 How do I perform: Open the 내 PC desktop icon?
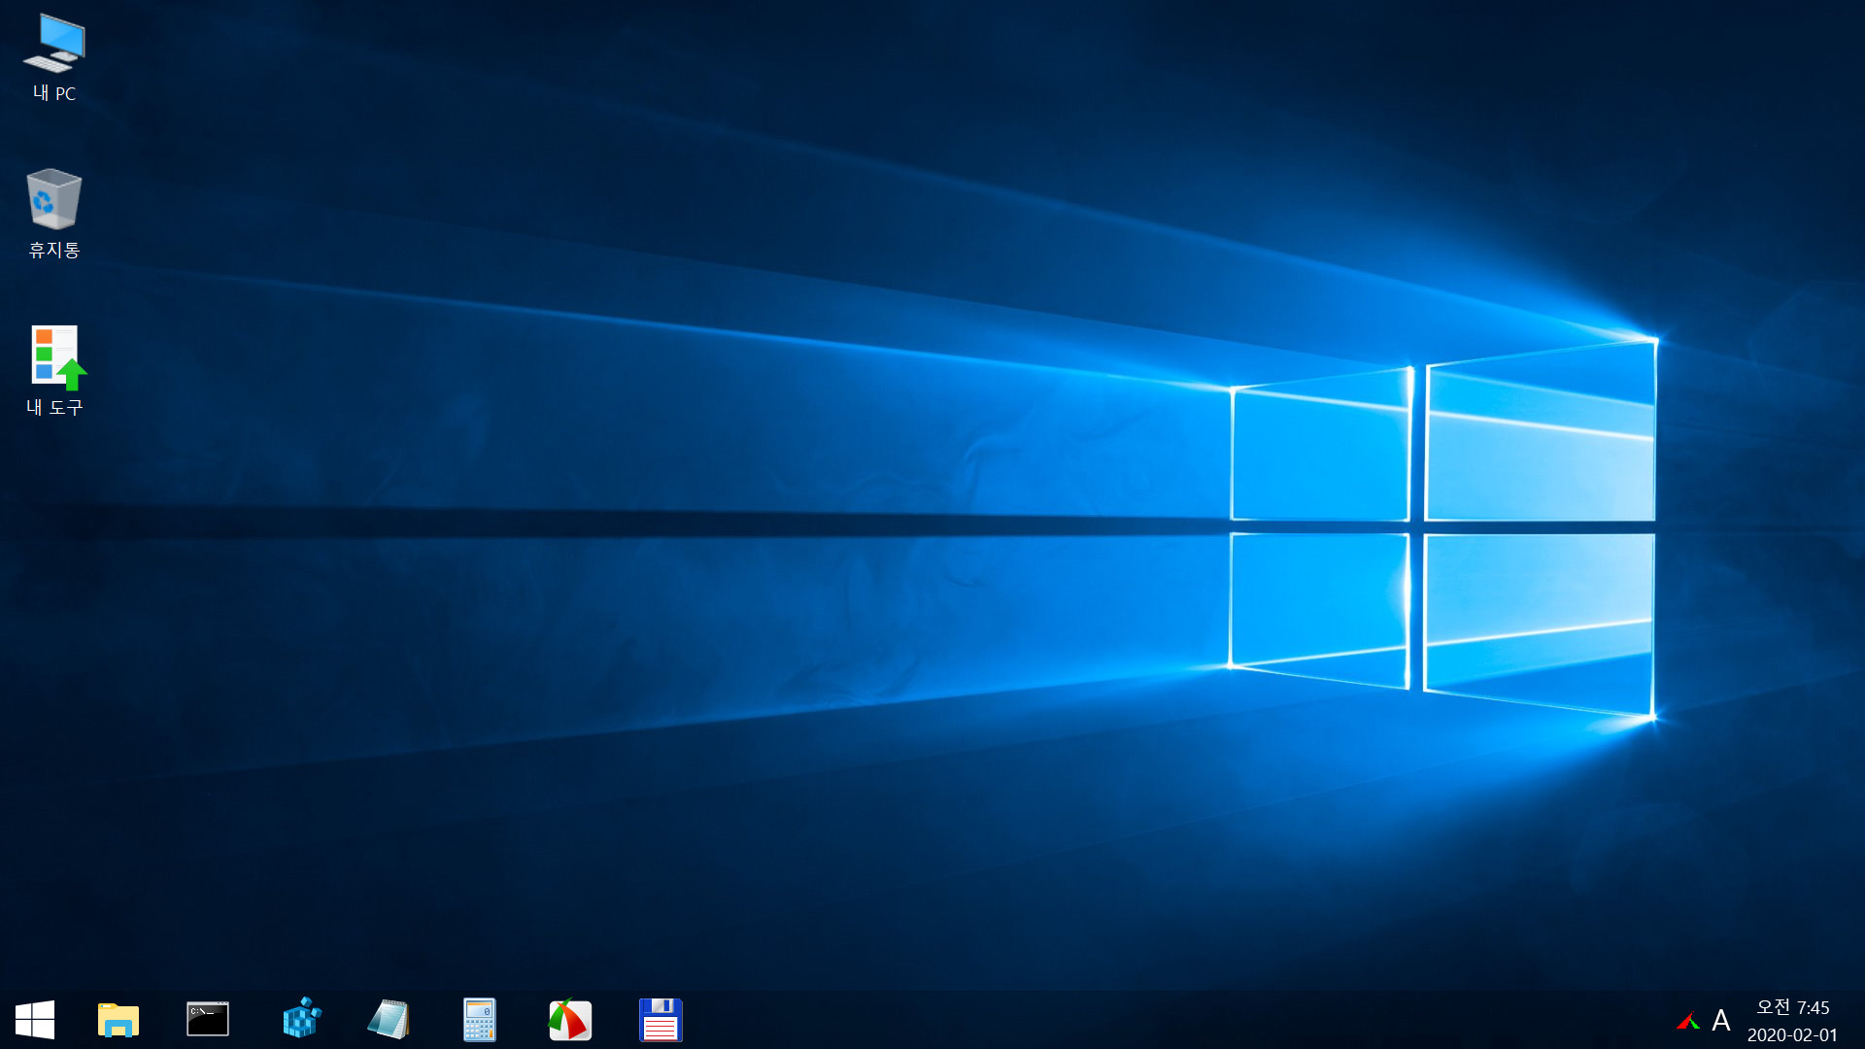pos(54,57)
